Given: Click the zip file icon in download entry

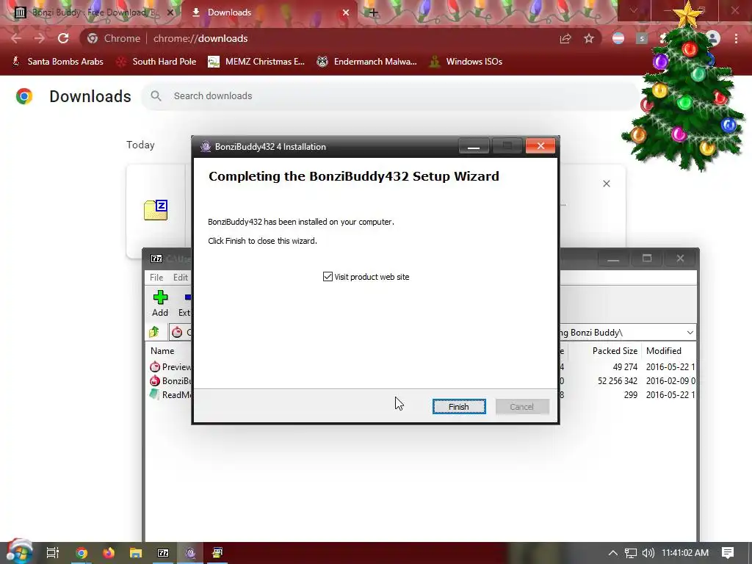Looking at the screenshot, I should click(x=156, y=210).
